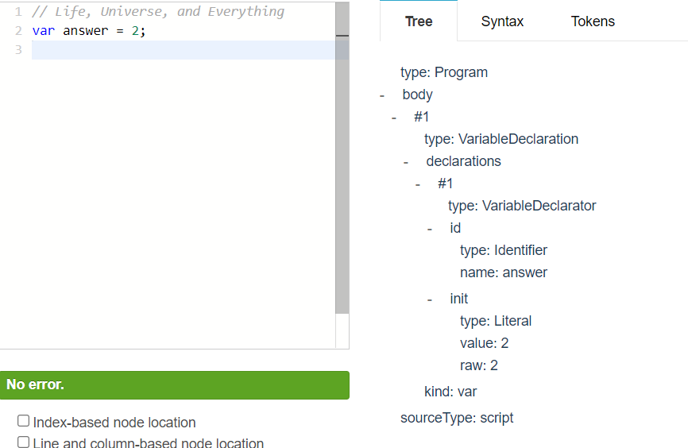Select 'type: Program' tree row
Image resolution: width=688 pixels, height=448 pixels.
click(x=443, y=72)
